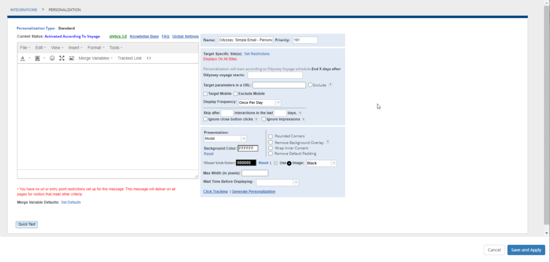This screenshot has width=550, height=262.
Task: Click help icon next to Exclude checkbox
Action: [x=330, y=85]
